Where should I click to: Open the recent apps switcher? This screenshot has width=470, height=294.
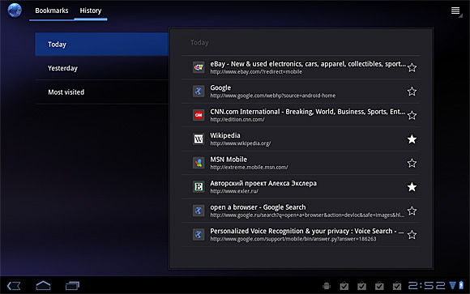72,286
